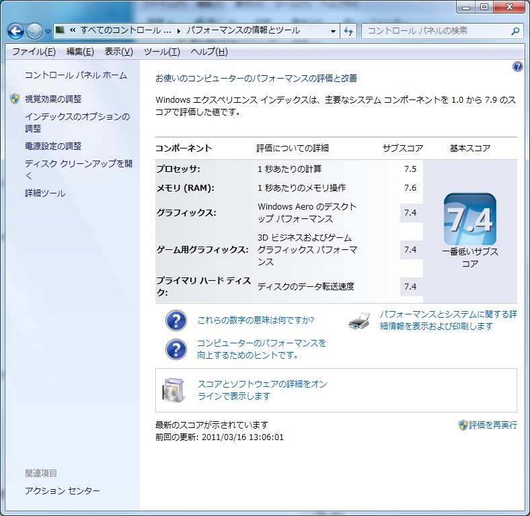Click the お使いのコンピューターのパフォーマンスの評価と改善 heading
The width and height of the screenshot is (530, 516).
pyautogui.click(x=256, y=79)
